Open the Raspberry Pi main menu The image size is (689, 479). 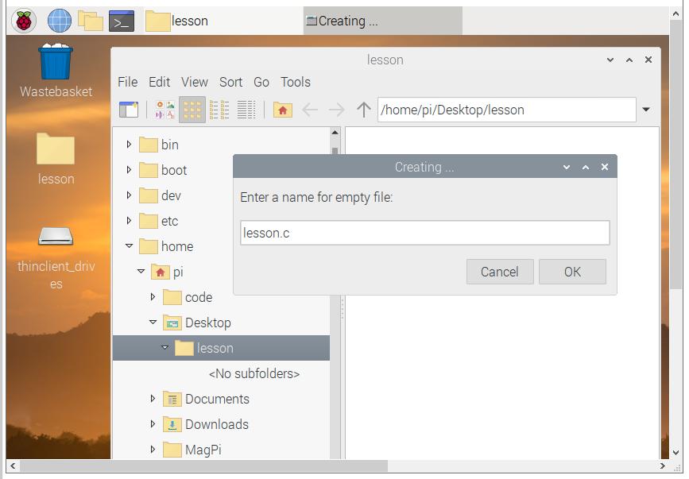point(24,21)
